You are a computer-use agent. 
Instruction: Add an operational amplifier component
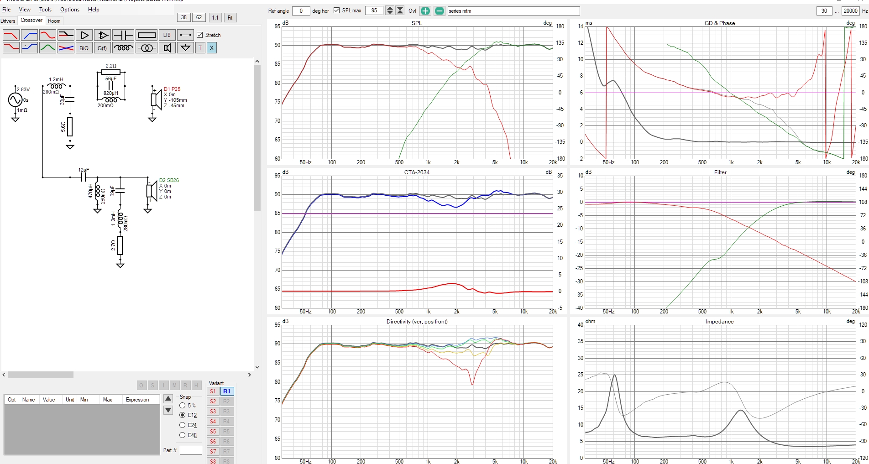[102, 35]
